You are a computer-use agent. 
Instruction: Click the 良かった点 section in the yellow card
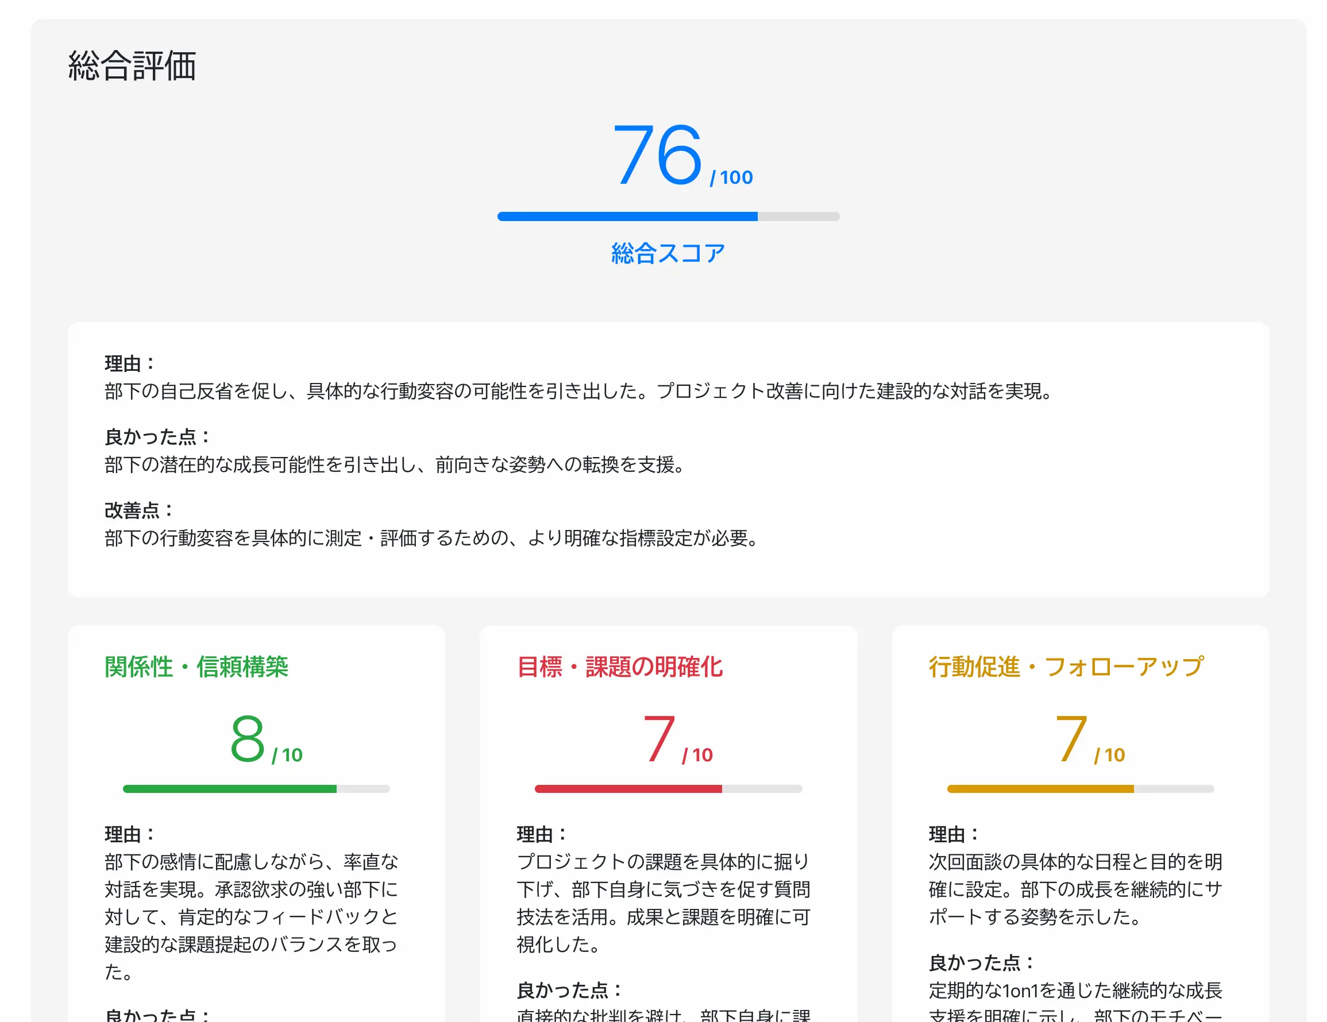981,962
